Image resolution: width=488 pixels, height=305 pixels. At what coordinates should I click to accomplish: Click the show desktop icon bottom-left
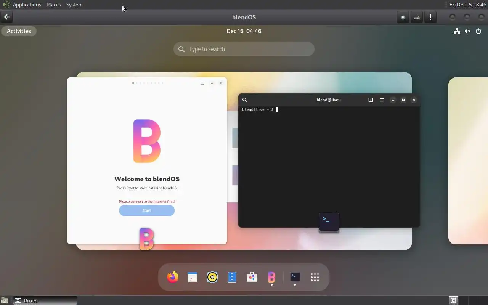(4, 300)
